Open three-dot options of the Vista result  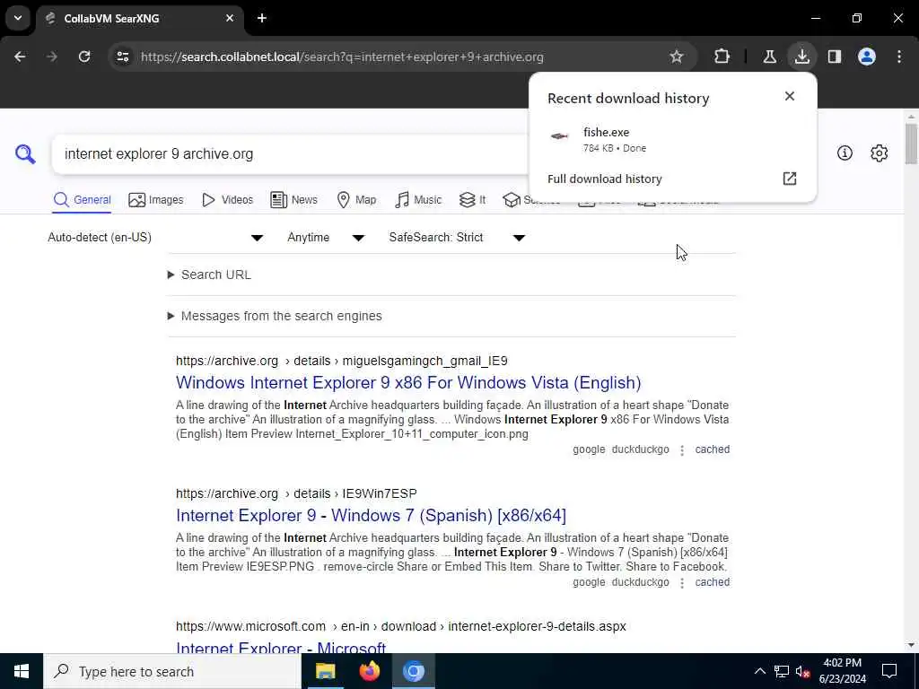tap(682, 450)
